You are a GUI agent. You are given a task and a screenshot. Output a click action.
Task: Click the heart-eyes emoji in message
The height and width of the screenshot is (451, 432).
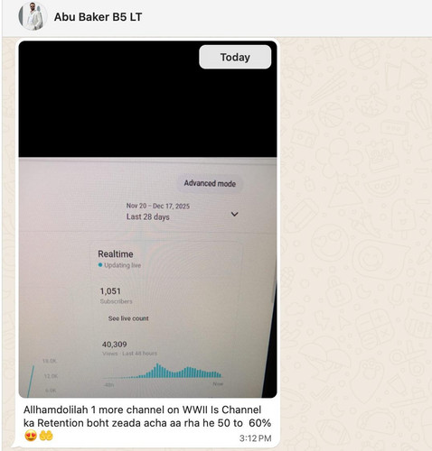(x=31, y=436)
